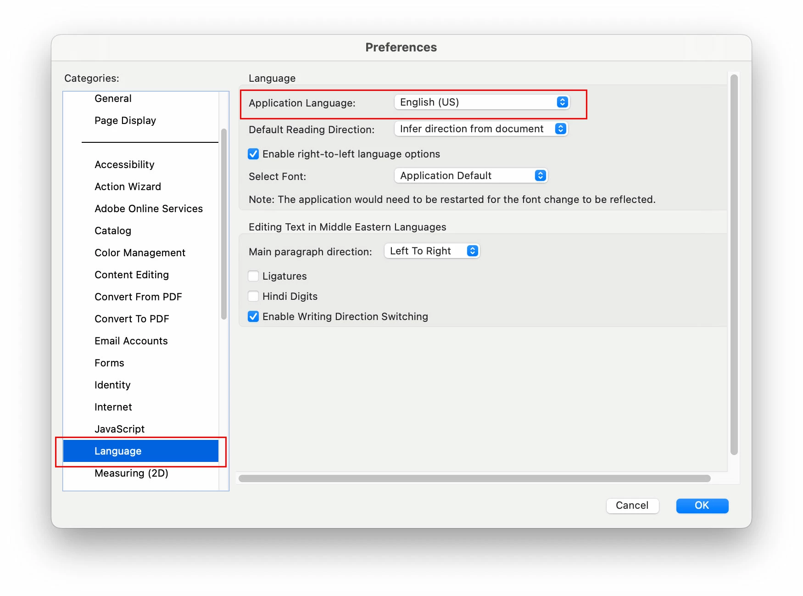Image resolution: width=803 pixels, height=596 pixels.
Task: Select the Identity category
Action: (141, 385)
